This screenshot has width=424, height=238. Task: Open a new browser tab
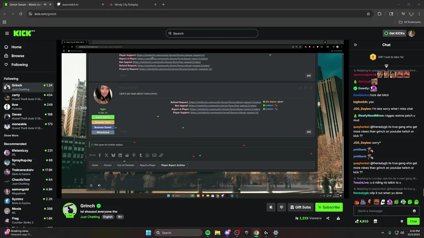pos(163,5)
